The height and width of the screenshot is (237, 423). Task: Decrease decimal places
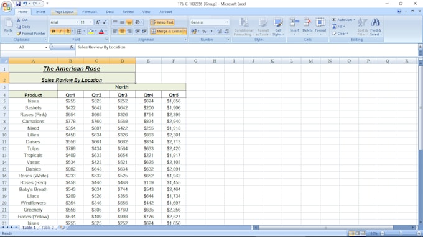[226, 31]
